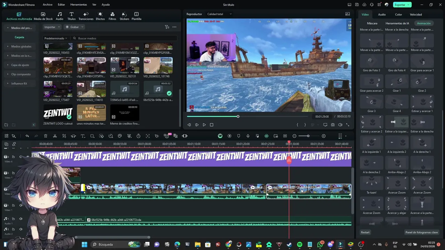Toggle the timeline link icon
This screenshot has width=445, height=250.
click(x=14, y=144)
